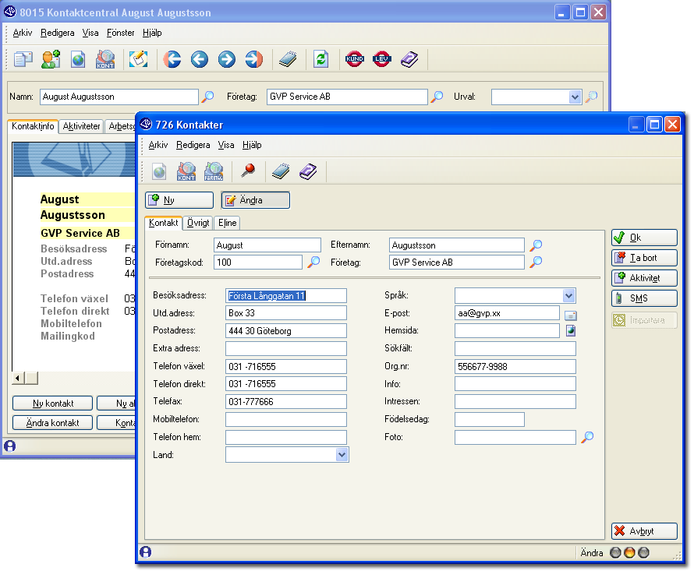Click the notepad edit icon in Kontaktcentral toolbar

coord(139,59)
